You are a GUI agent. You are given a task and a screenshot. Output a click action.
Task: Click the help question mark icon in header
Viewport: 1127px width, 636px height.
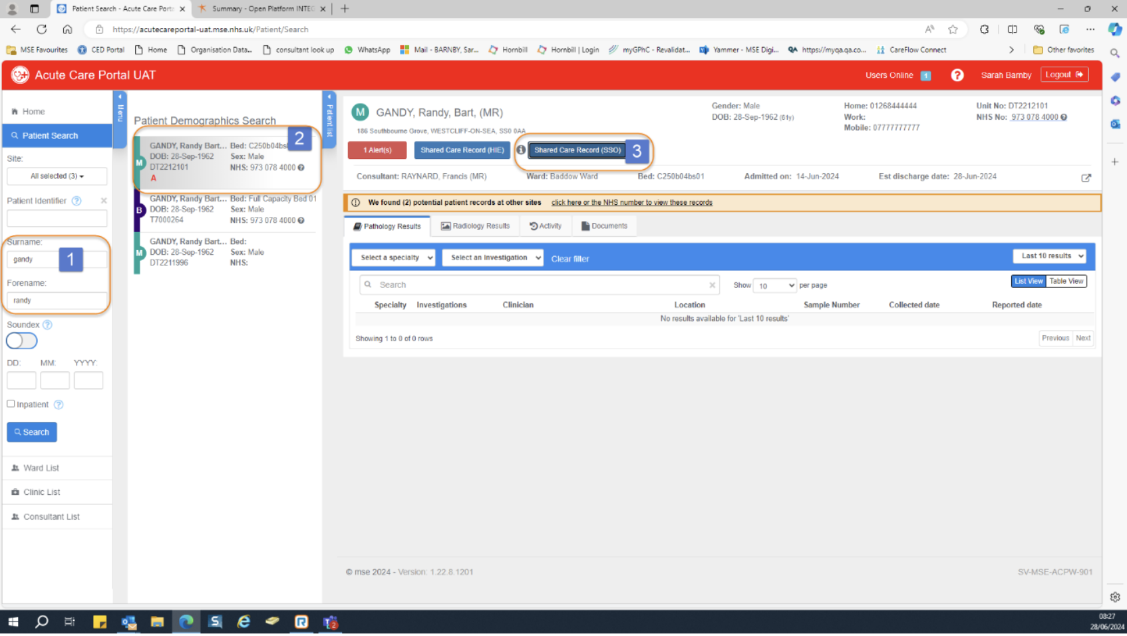(957, 75)
